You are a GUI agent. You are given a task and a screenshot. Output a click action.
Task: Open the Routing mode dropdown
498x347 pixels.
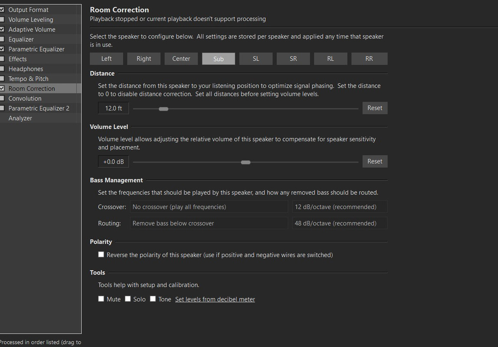(209, 223)
